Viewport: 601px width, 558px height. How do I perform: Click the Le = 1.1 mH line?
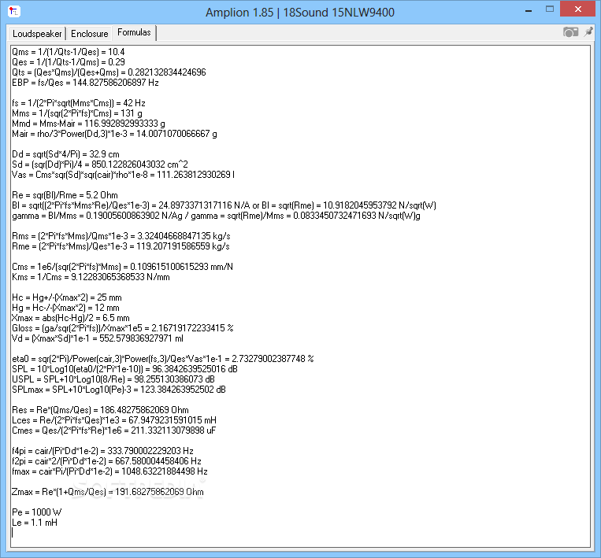pyautogui.click(x=35, y=523)
